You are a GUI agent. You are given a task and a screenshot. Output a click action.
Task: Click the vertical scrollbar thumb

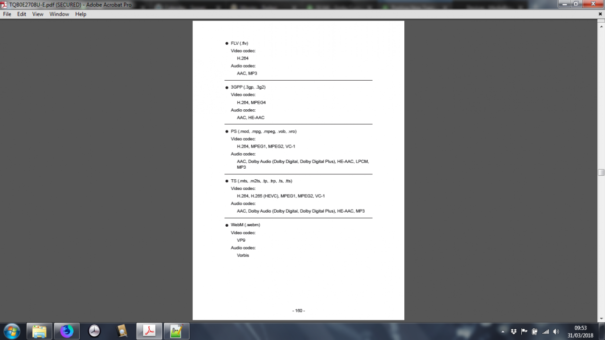click(601, 172)
